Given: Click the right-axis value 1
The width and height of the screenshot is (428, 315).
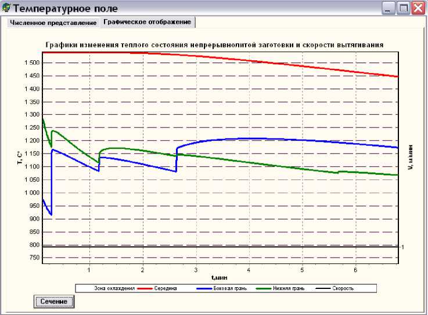Looking at the screenshot, I should pyautogui.click(x=402, y=247).
